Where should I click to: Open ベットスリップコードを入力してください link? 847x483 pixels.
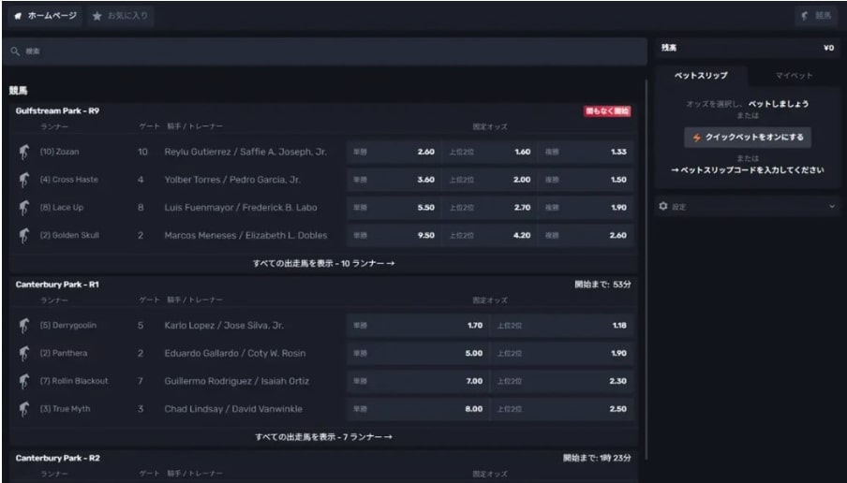pos(748,170)
